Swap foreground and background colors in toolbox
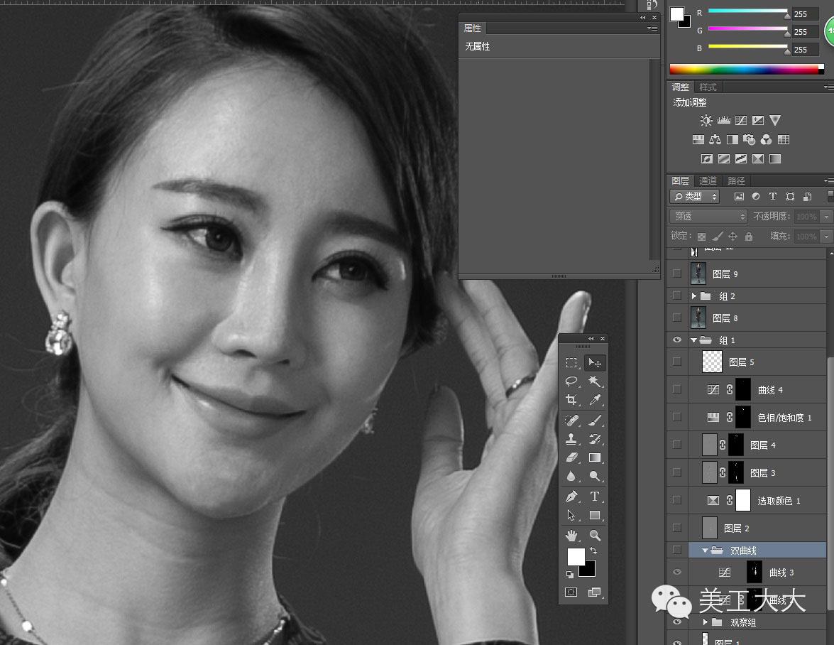This screenshot has height=645, width=834. point(593,551)
